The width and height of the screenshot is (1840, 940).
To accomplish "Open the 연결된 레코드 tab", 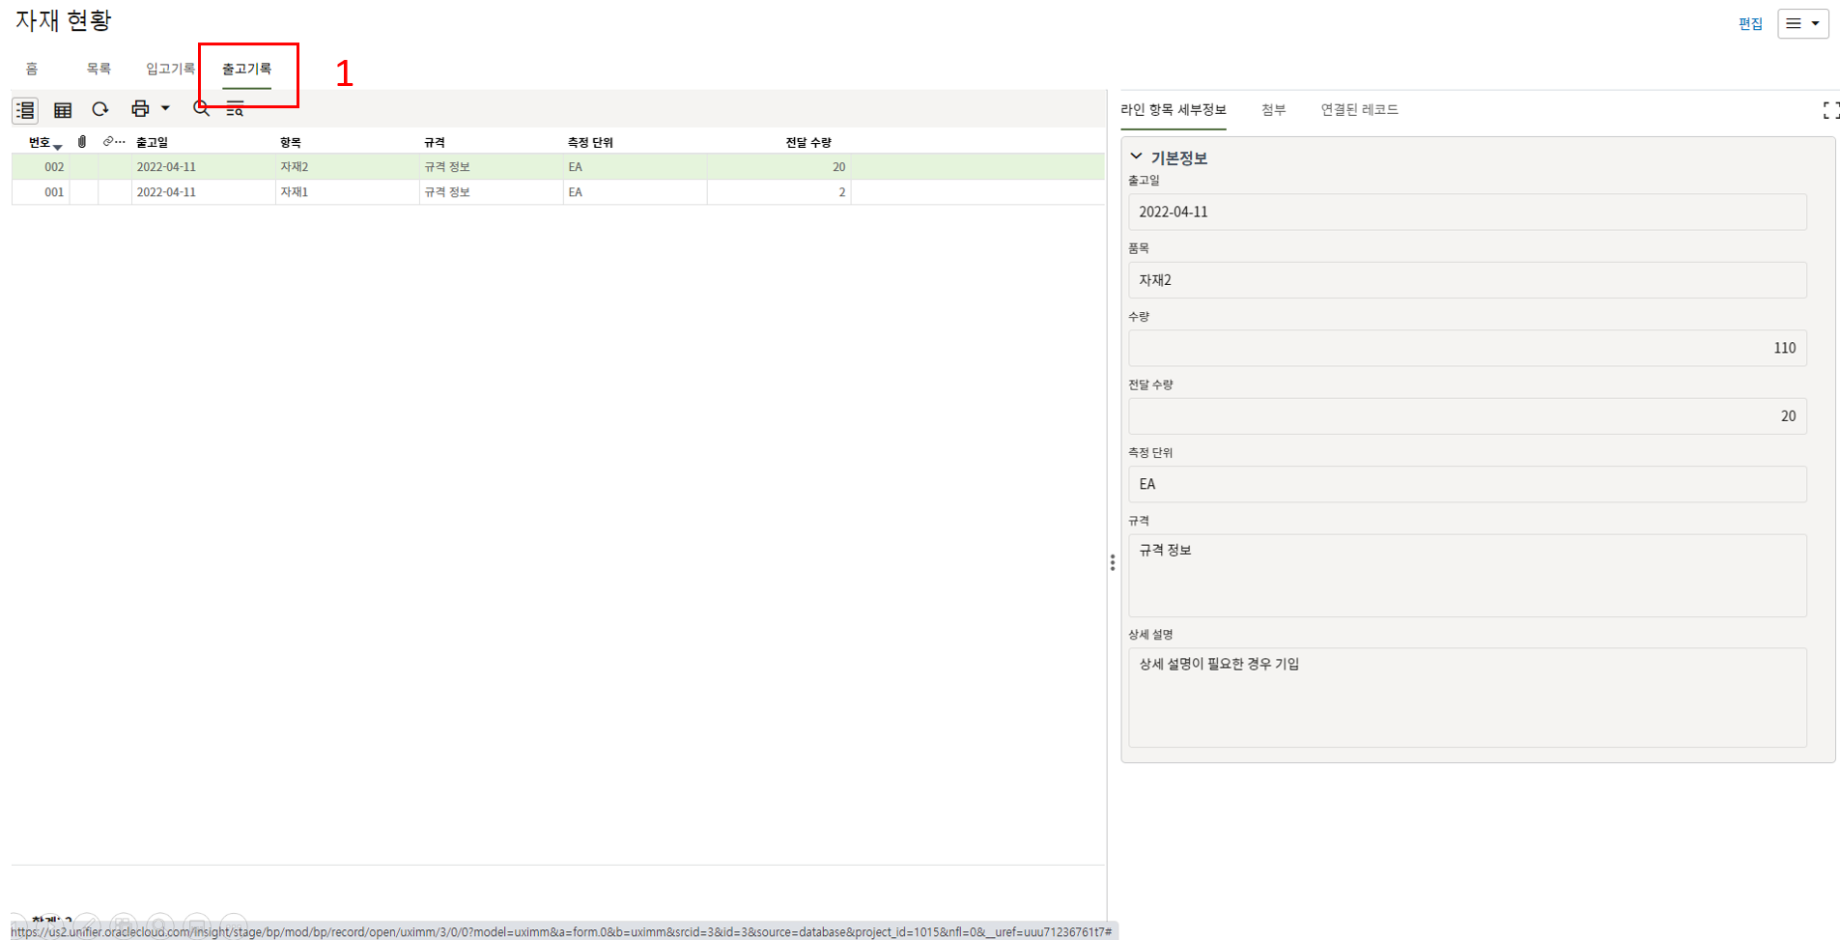I will coord(1359,110).
